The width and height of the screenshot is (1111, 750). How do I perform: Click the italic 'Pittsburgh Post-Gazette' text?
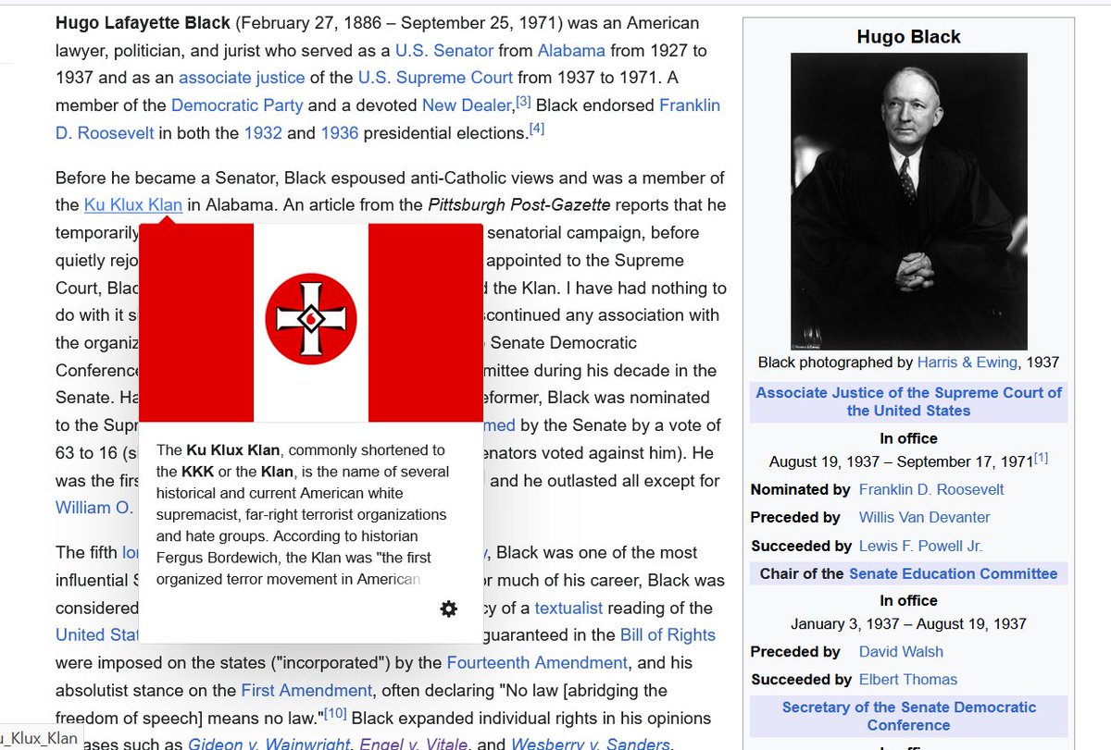click(519, 205)
